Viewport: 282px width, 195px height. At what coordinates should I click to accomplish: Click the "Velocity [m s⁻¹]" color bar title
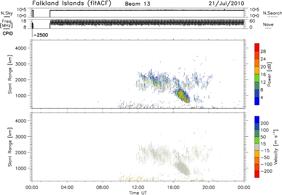point(276,147)
